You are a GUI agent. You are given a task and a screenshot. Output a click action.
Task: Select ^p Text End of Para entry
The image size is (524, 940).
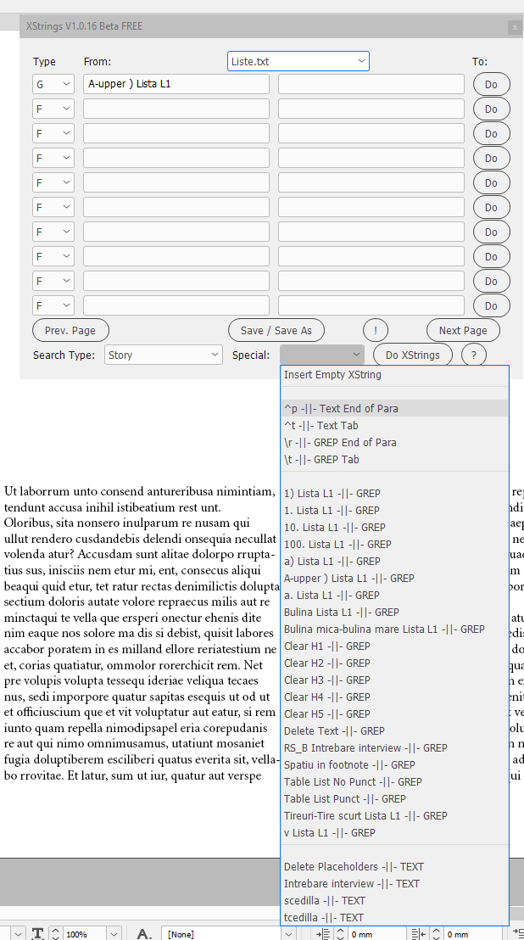394,408
